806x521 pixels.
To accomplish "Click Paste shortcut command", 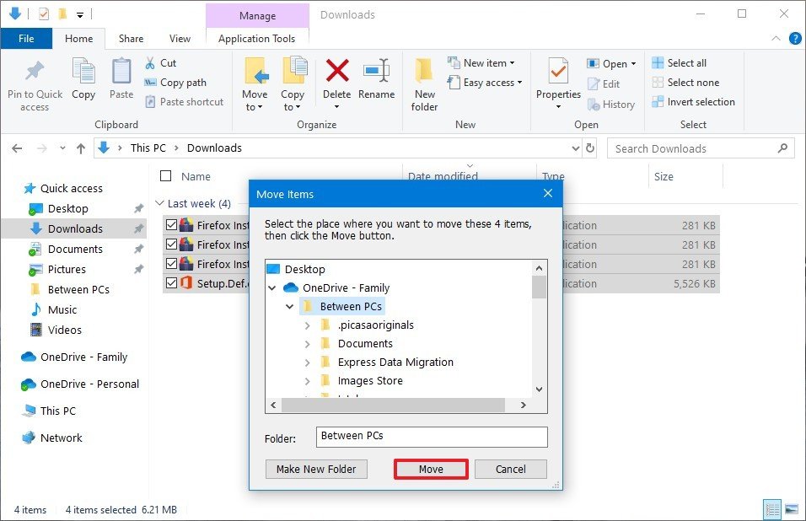I will tap(184, 102).
